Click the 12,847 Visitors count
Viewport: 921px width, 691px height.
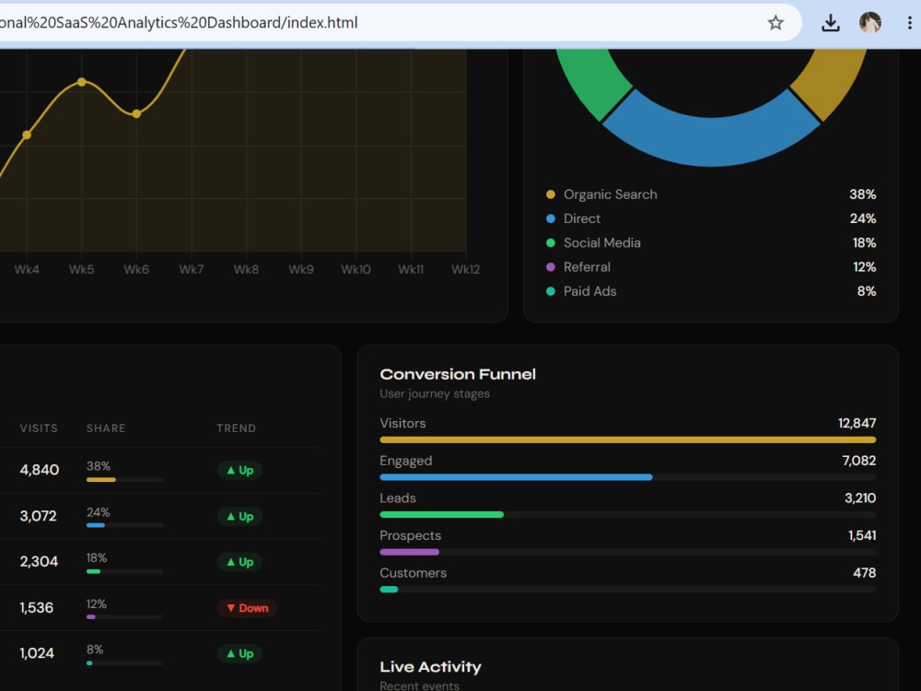[x=857, y=423]
